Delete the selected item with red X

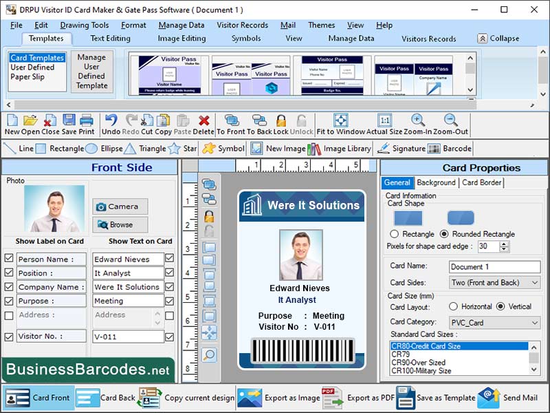coord(203,120)
